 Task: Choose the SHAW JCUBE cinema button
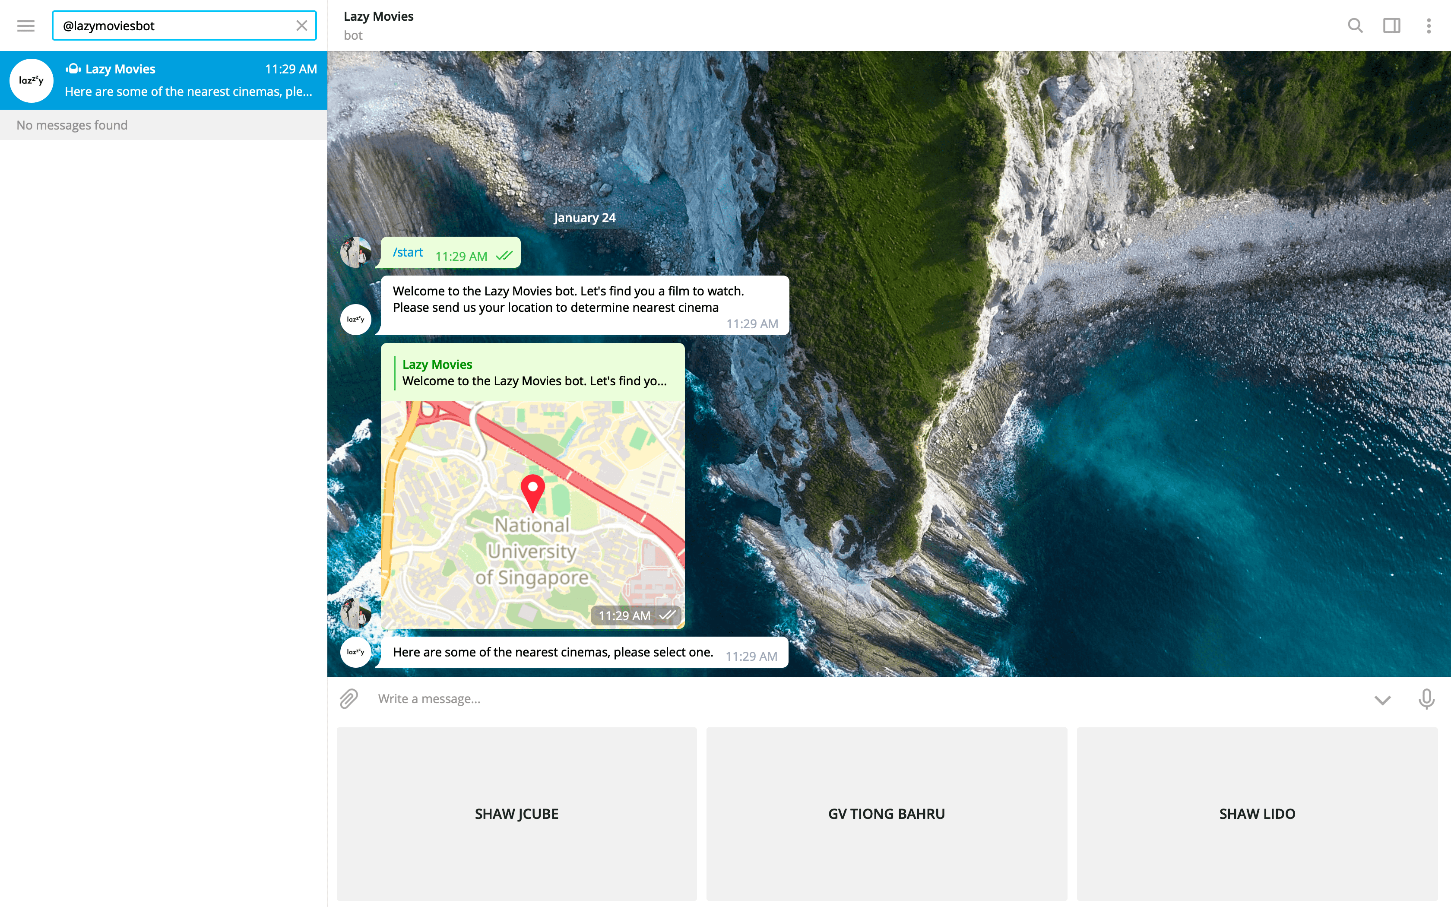(516, 814)
